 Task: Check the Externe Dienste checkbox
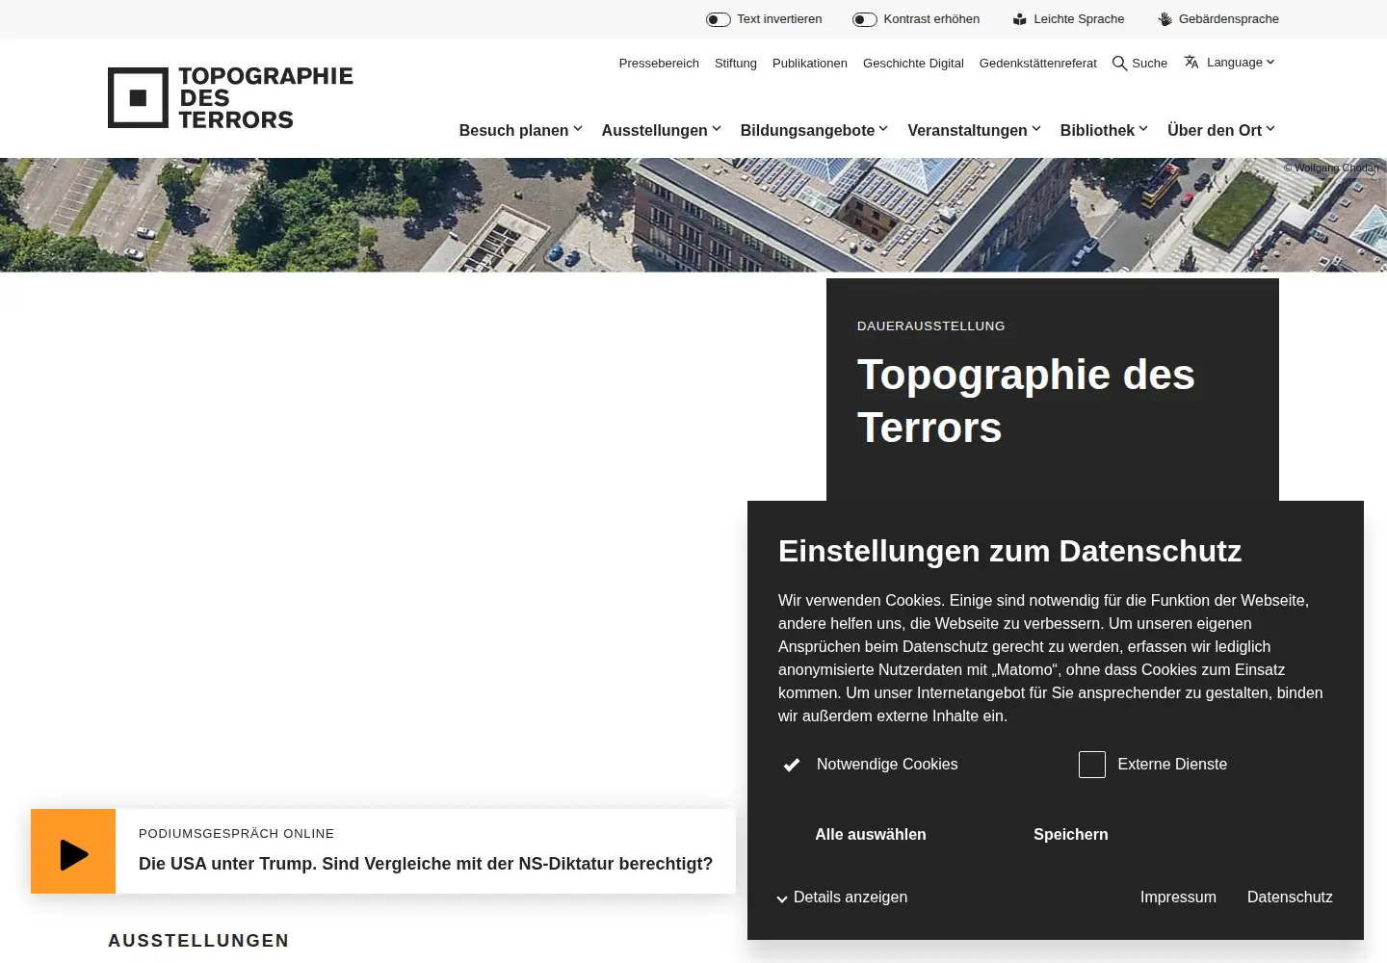(1092, 765)
